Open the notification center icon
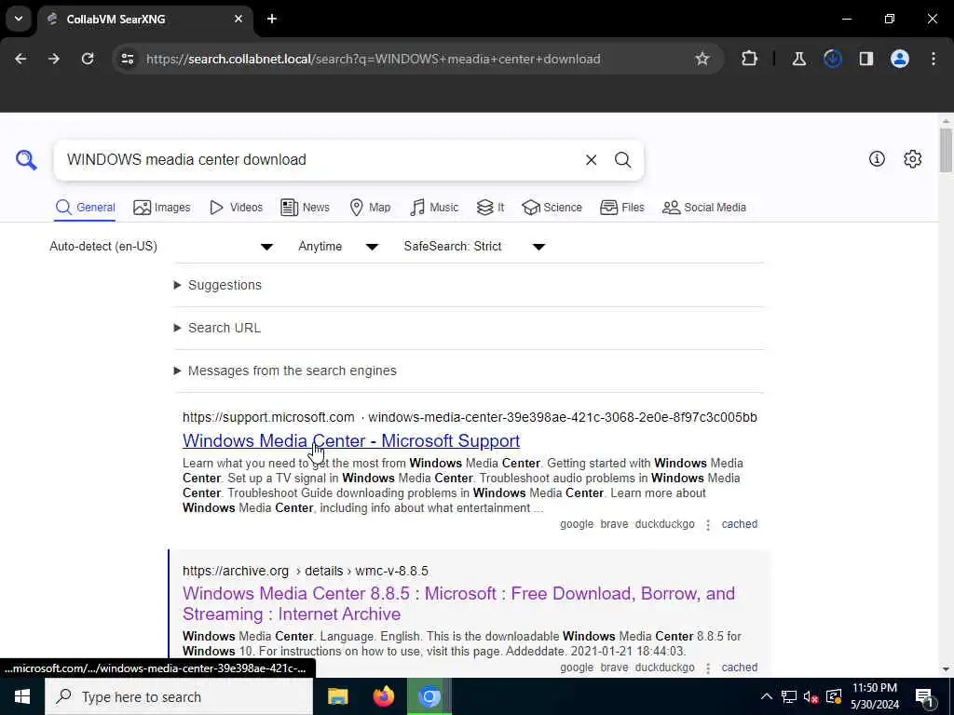954x715 pixels. point(925,696)
